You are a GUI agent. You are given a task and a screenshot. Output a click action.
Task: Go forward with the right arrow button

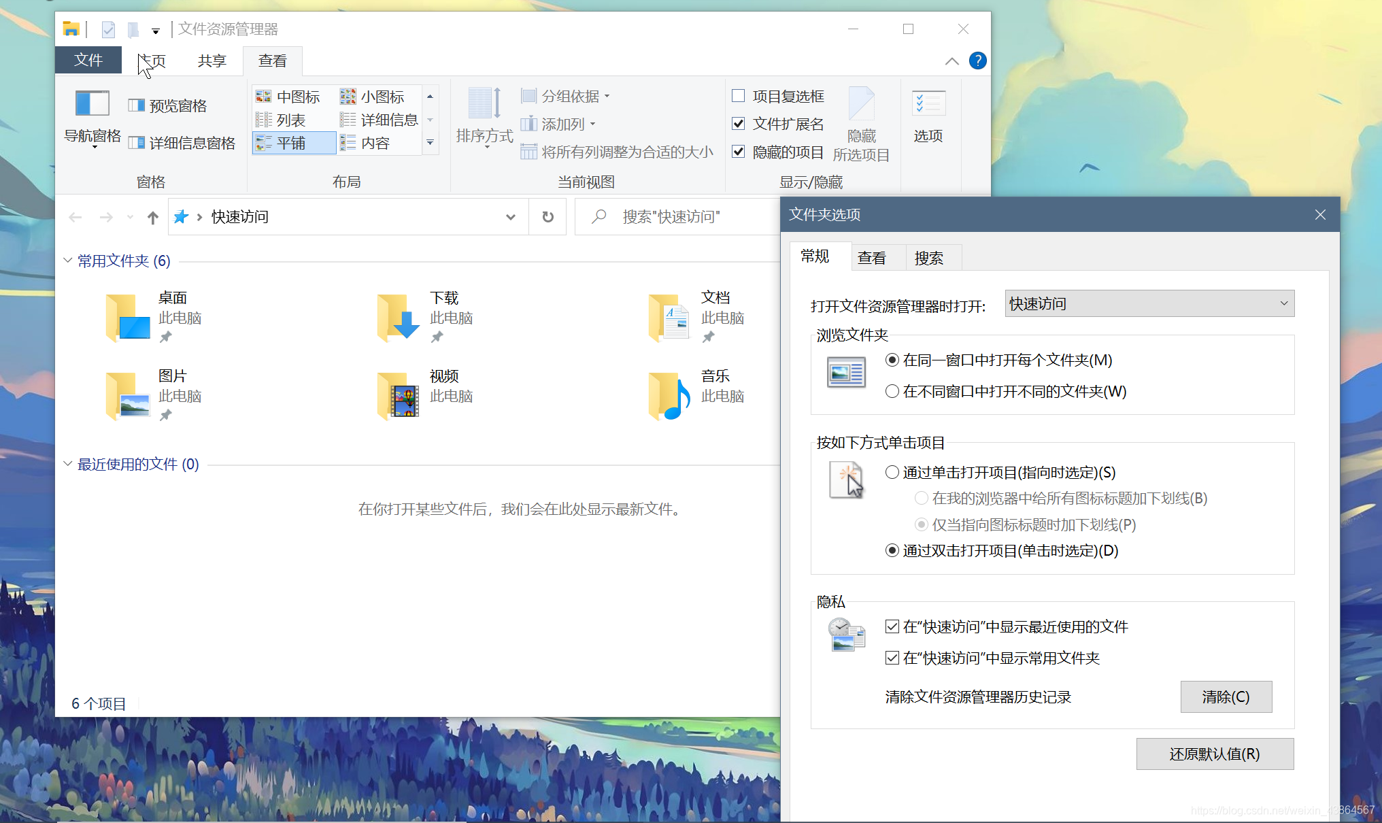coord(106,217)
